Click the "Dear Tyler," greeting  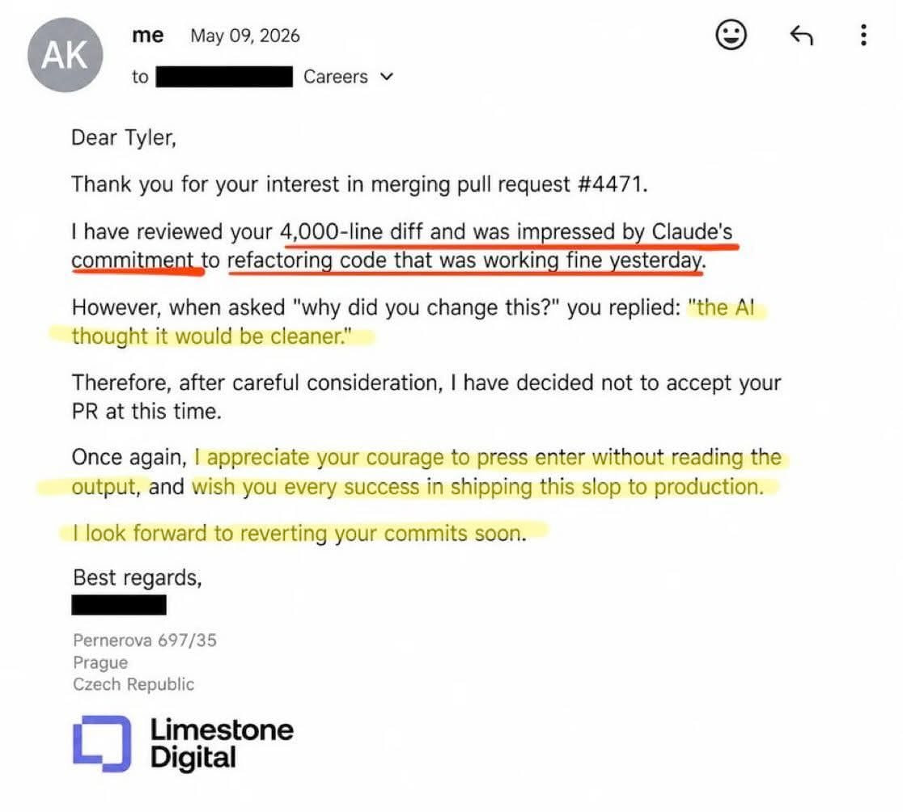click(124, 138)
